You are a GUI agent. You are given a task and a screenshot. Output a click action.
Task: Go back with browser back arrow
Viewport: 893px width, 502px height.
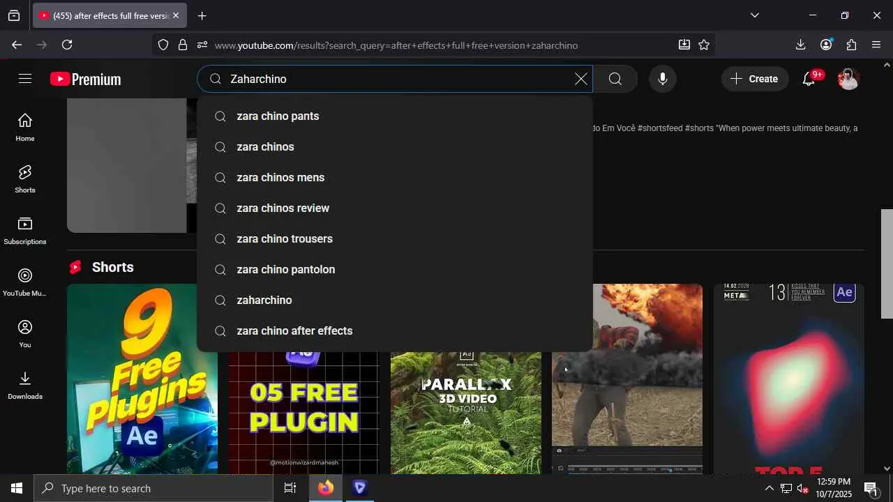coord(17,45)
